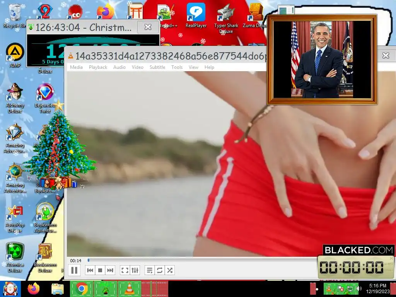396x297 pixels.
Task: Open the Audio menu
Action: [119, 67]
